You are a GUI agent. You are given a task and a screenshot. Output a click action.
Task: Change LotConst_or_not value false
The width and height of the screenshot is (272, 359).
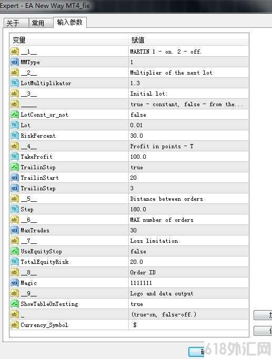[x=188, y=115]
